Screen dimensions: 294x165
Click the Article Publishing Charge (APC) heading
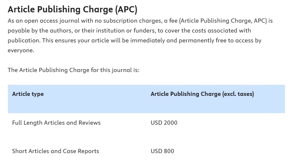click(73, 9)
